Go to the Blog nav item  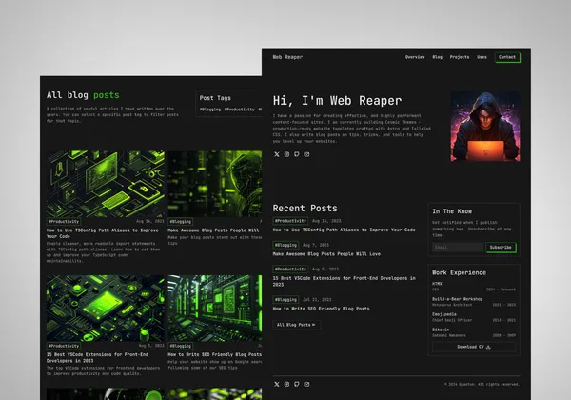437,57
